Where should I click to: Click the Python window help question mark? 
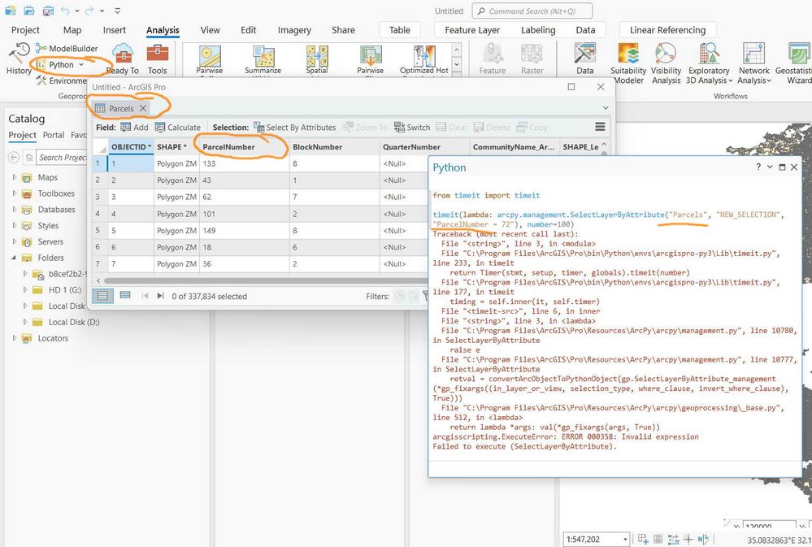tap(758, 167)
